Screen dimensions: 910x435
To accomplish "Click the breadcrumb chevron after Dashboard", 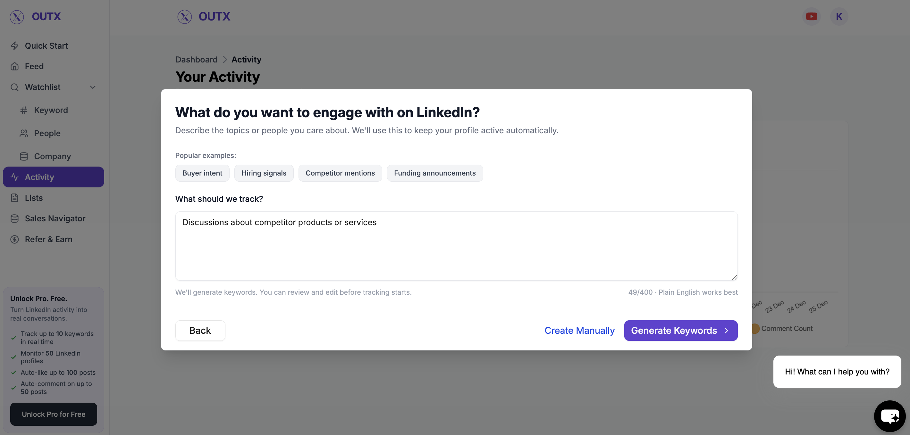I will [x=225, y=60].
